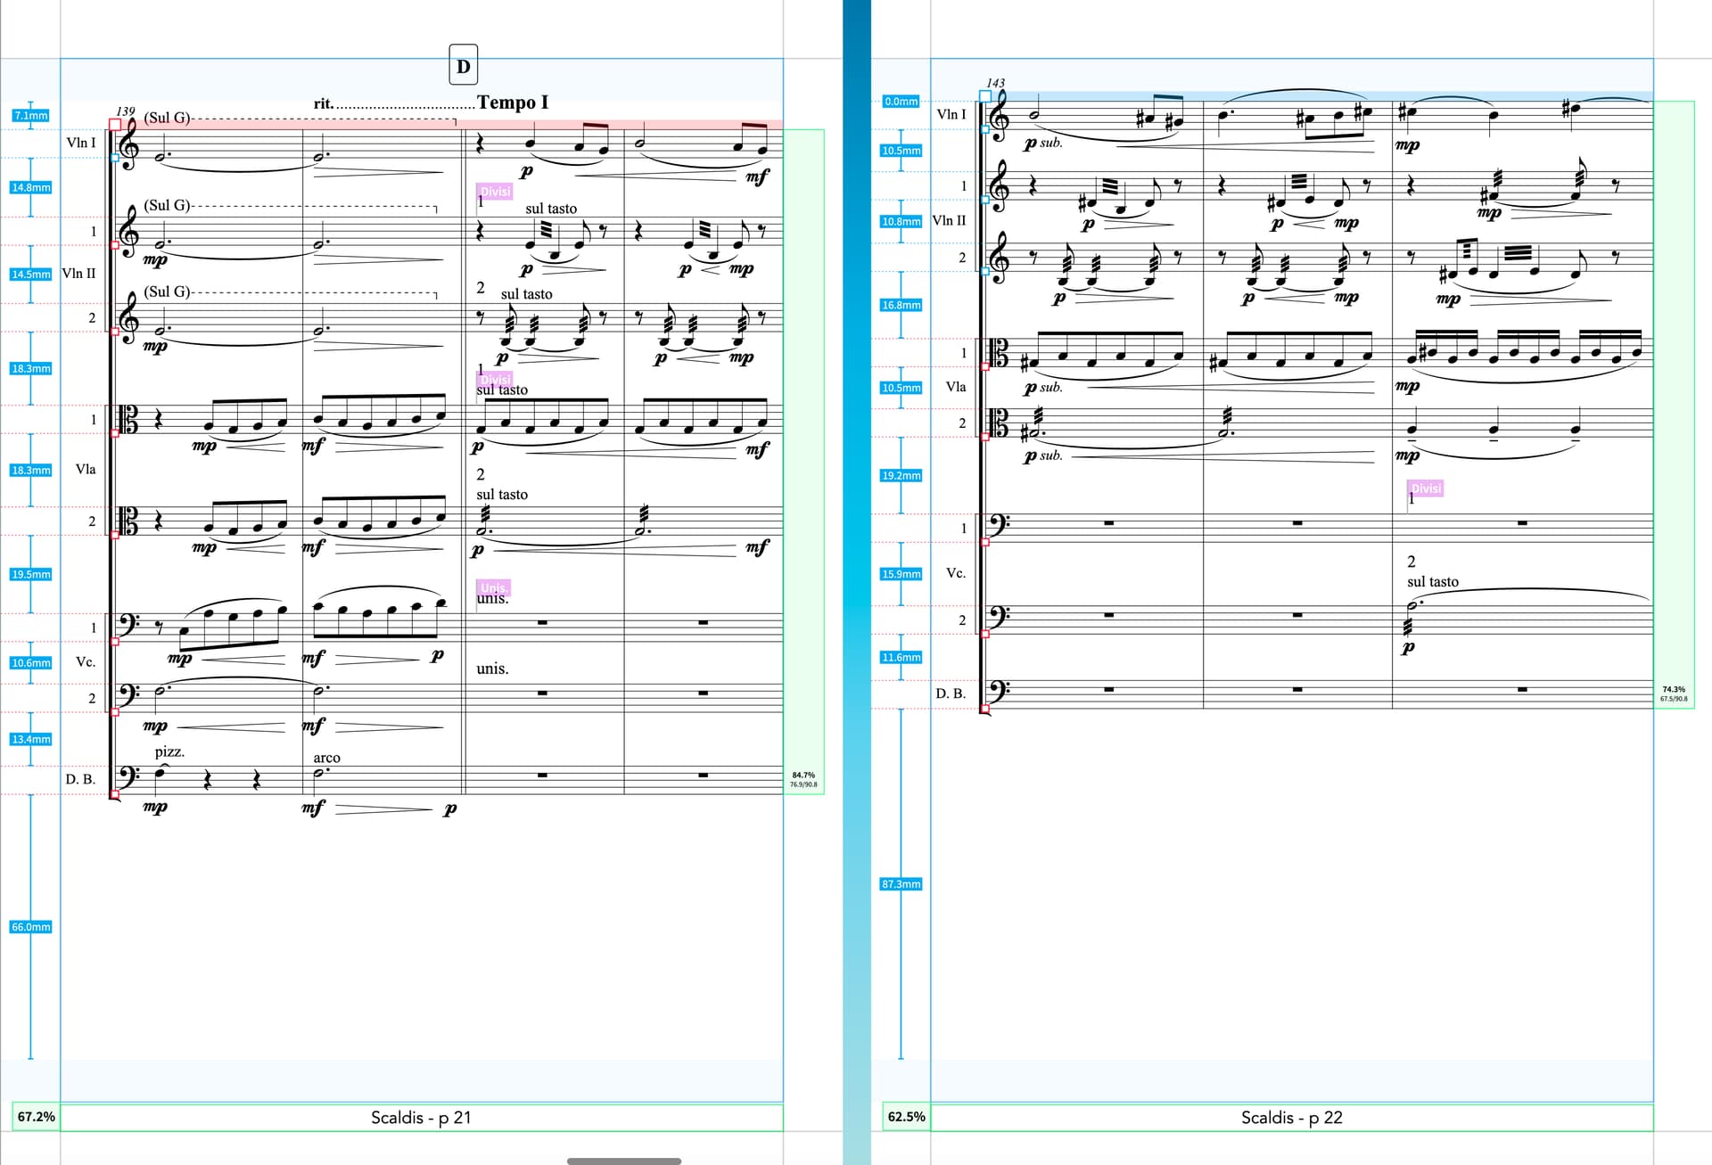Click the rehearsal mark D box
1712x1165 pixels.
463,66
